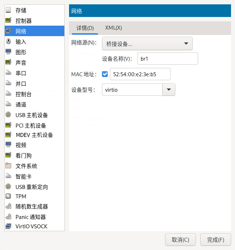Screen dimensions: 235x250
Task: Select the 图形 graphics monitor icon
Action: 9,52
